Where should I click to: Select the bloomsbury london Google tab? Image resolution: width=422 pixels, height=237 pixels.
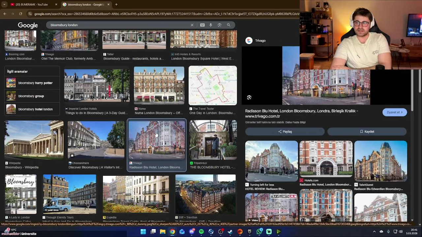pyautogui.click(x=86, y=4)
